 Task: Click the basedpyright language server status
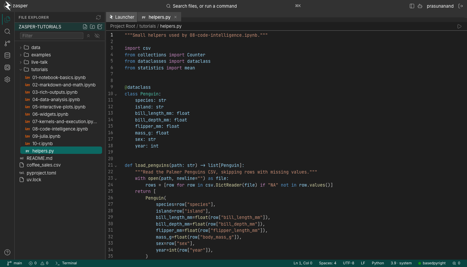pos(432,263)
